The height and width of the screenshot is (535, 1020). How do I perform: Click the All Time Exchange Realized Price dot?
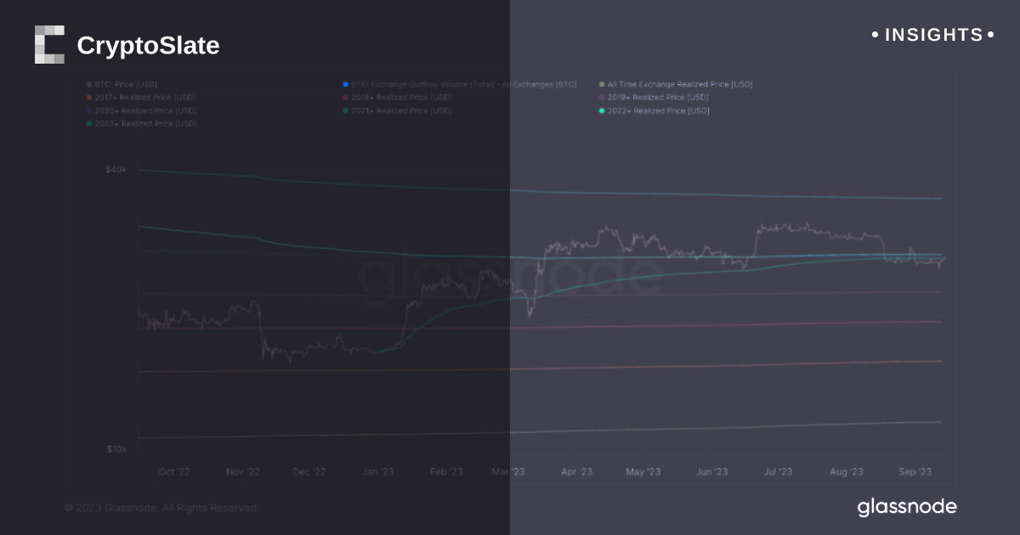point(602,85)
